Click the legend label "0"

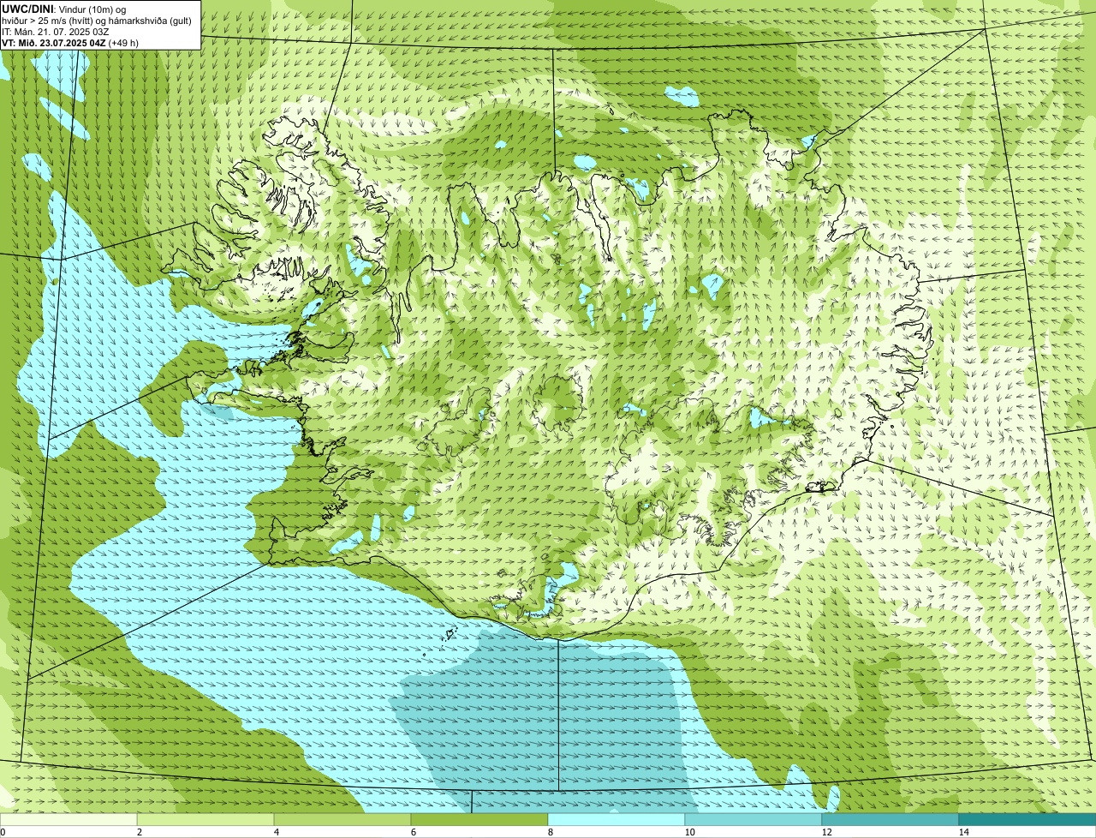tap(3, 832)
